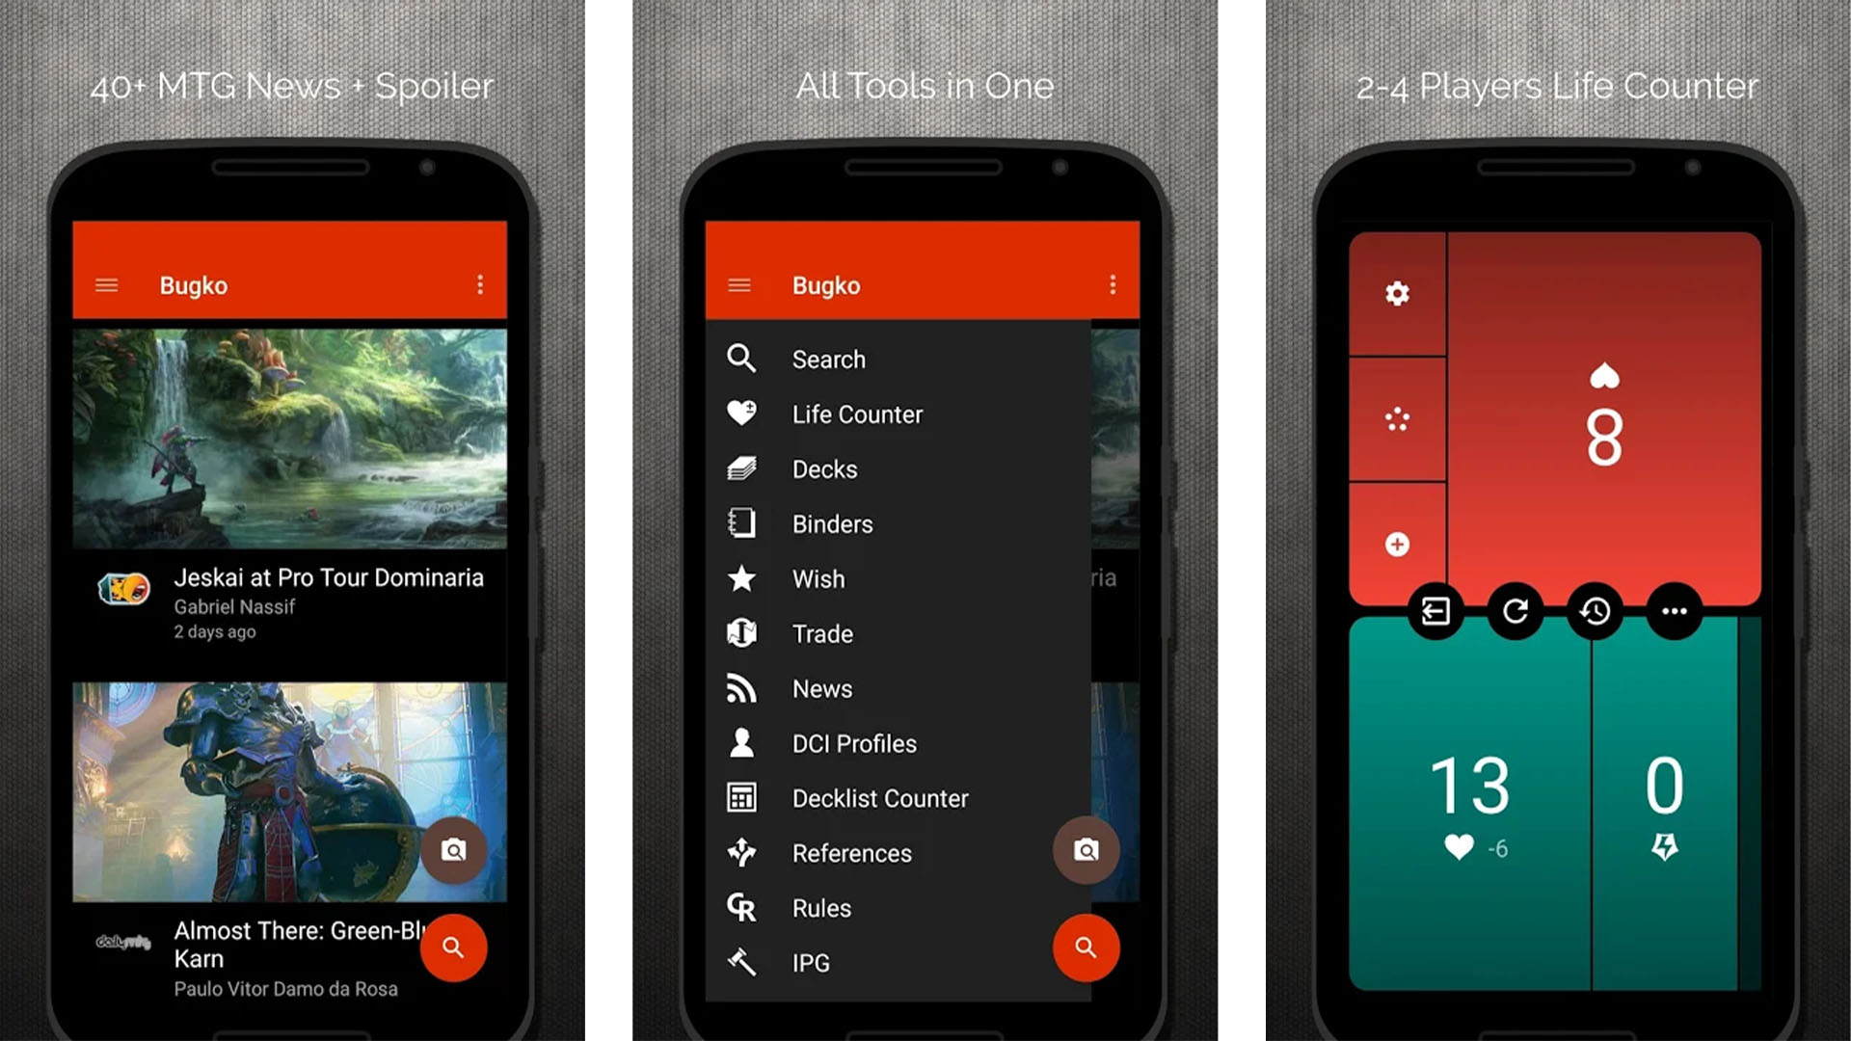Open the Trade feature icon
1851x1041 pixels.
click(741, 633)
